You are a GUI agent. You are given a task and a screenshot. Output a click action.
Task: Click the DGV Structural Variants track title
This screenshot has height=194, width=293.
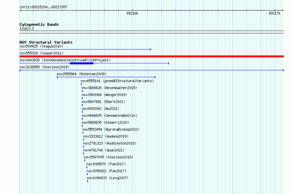pos(46,42)
